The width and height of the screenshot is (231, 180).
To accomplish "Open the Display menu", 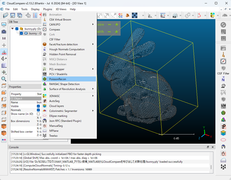I will (36, 9).
